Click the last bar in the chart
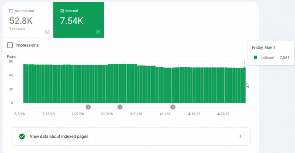 pyautogui.click(x=244, y=85)
